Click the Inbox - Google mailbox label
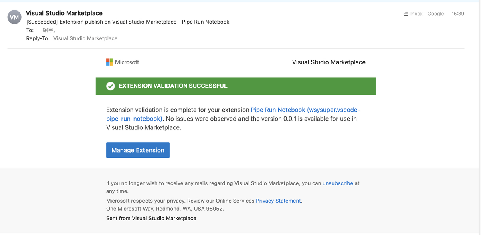The image size is (481, 235). [x=427, y=14]
